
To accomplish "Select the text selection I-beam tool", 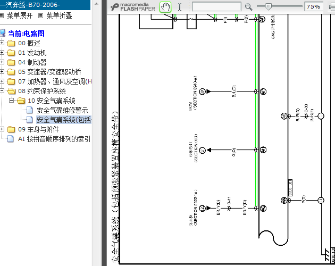I will [180, 7].
